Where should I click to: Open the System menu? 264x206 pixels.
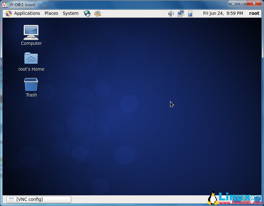click(x=71, y=13)
